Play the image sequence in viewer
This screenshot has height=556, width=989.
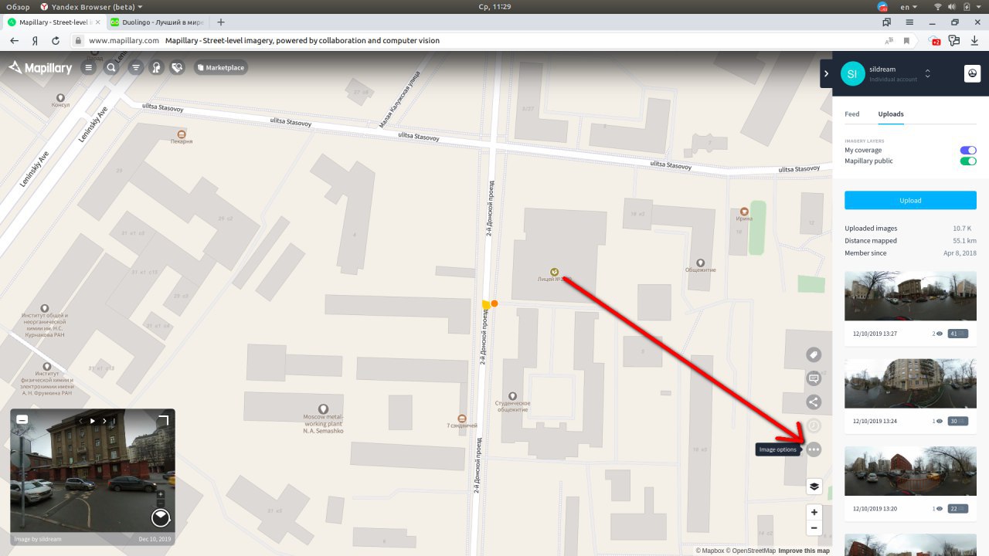pos(92,421)
